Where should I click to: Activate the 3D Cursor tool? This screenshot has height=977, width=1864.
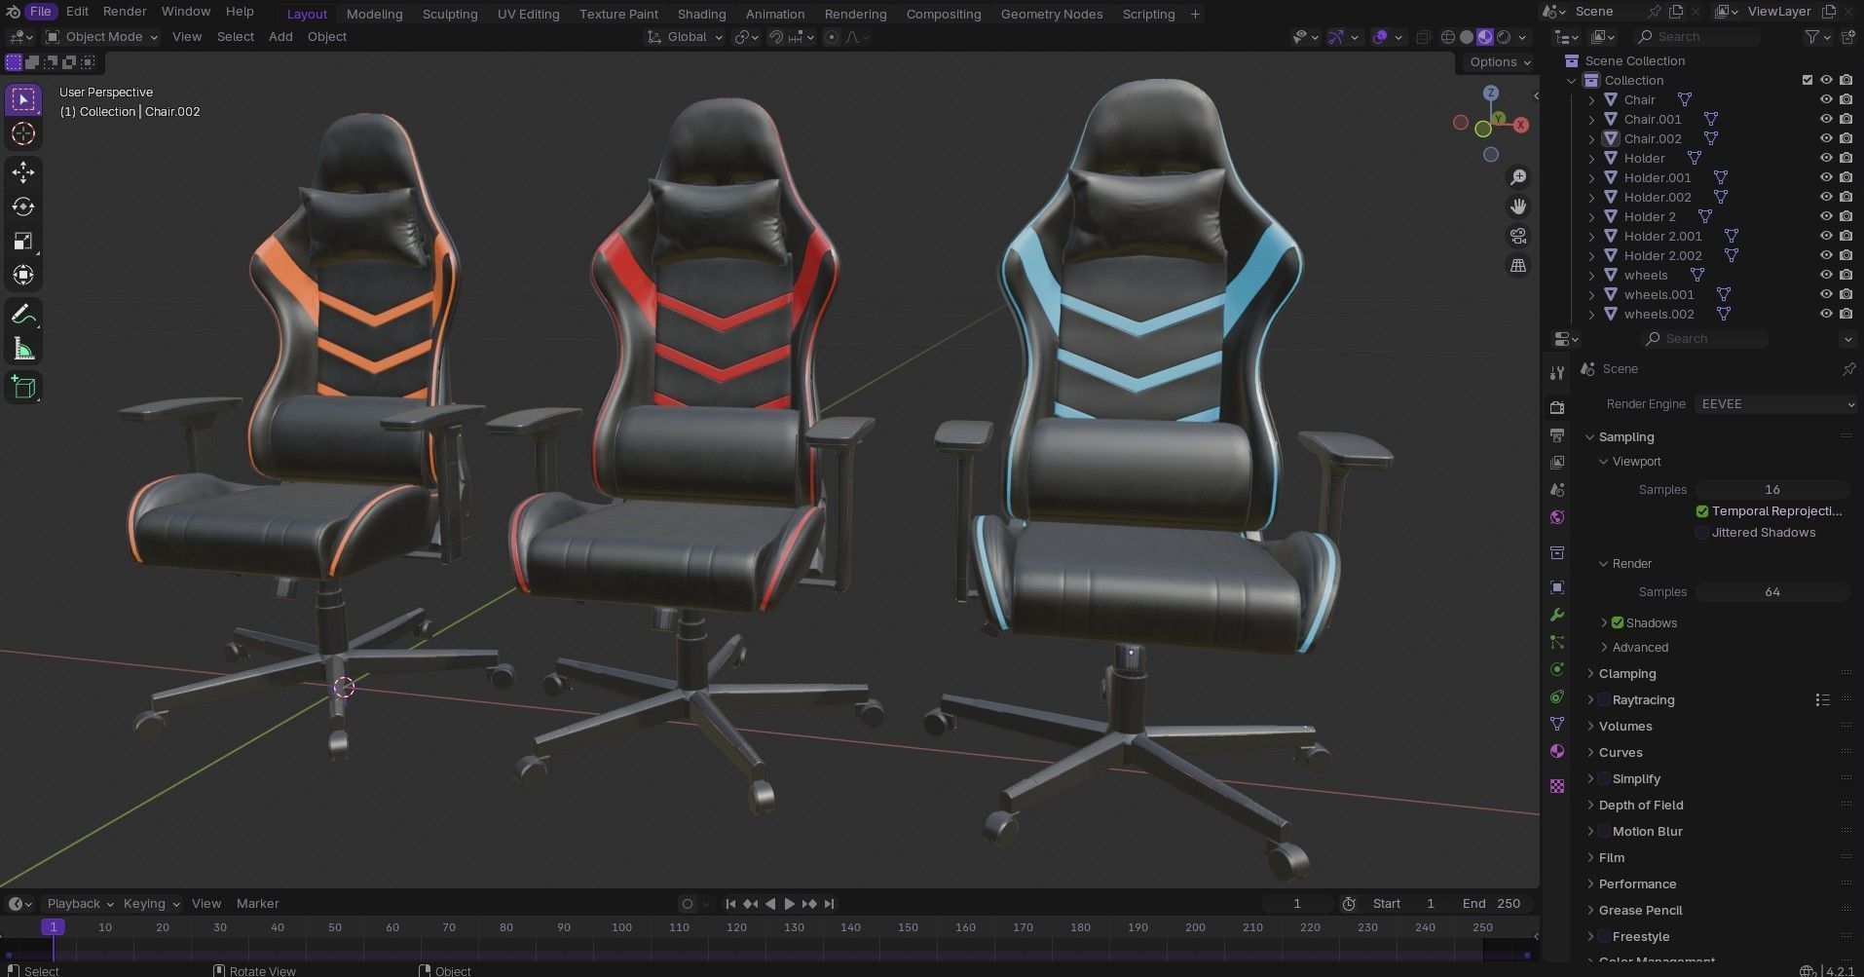pyautogui.click(x=23, y=133)
